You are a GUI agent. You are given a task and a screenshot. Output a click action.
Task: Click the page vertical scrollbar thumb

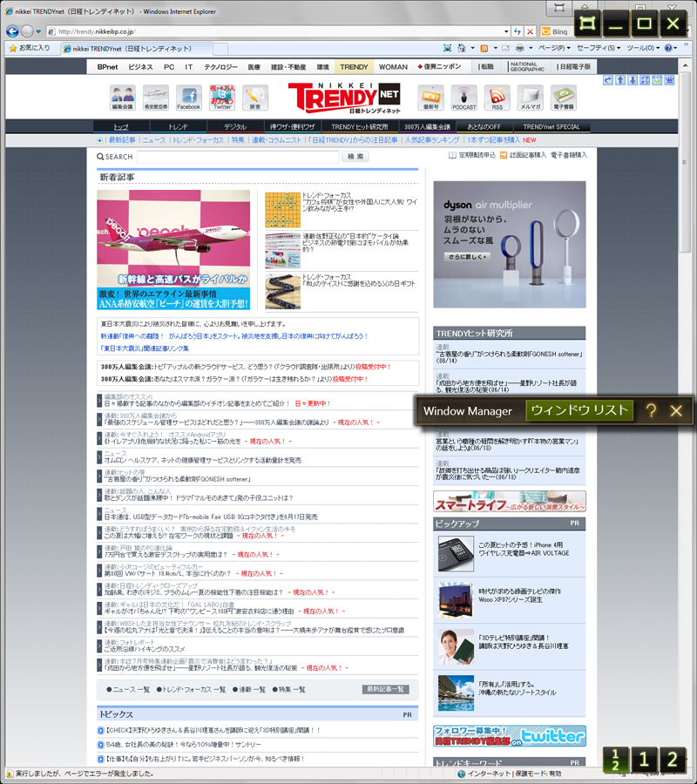point(685,163)
